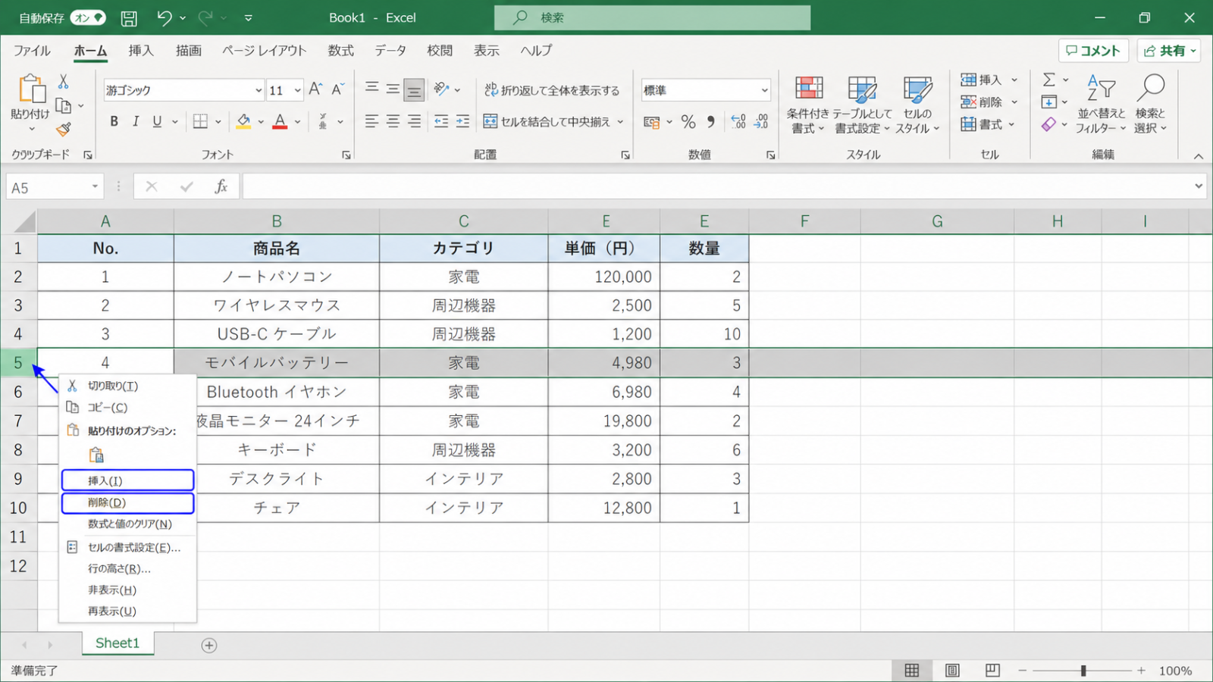Click the Save icon in title bar
Screen dimensions: 1213x682
pos(130,17)
